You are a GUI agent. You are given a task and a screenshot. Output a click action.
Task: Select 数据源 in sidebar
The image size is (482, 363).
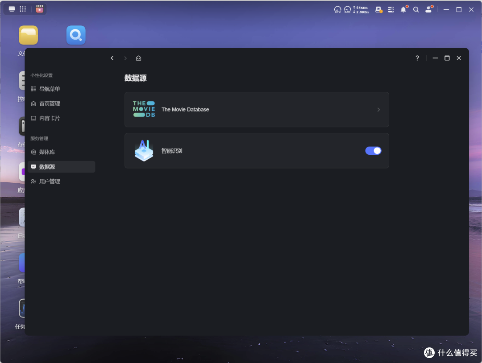pyautogui.click(x=62, y=167)
